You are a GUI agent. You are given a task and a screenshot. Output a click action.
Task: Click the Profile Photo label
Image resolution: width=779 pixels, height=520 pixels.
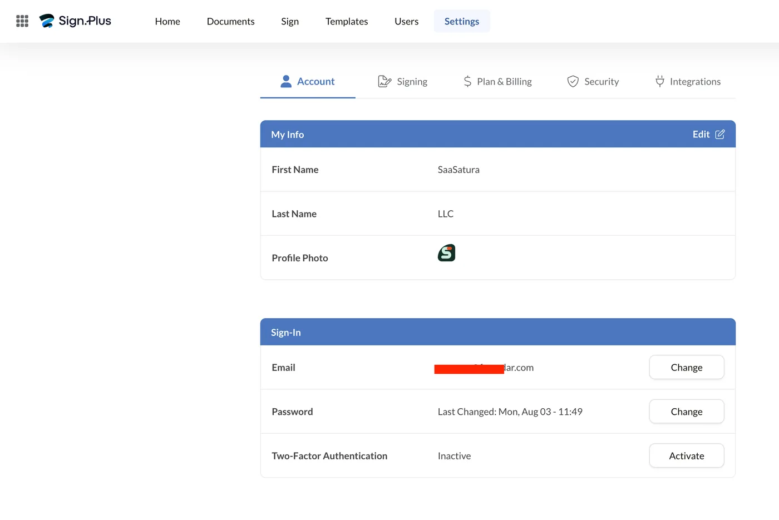pos(300,258)
